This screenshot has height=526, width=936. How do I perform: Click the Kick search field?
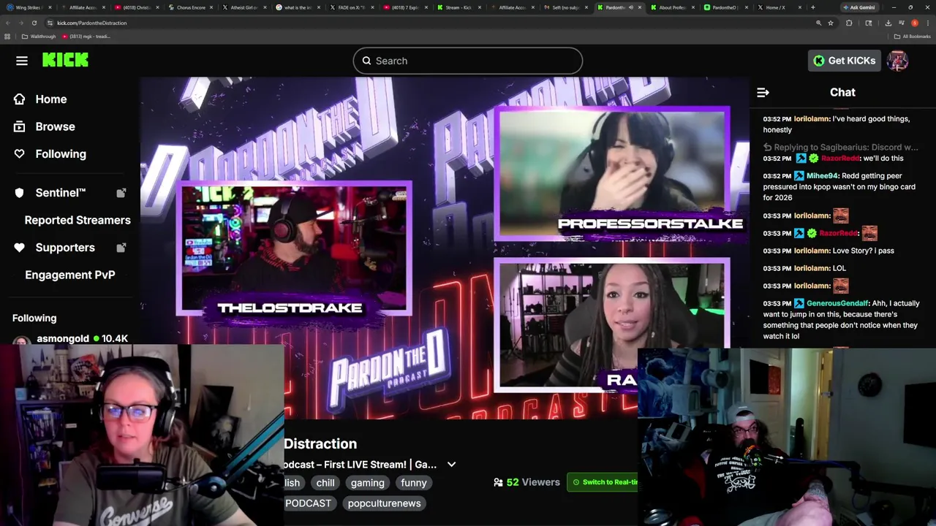tap(468, 61)
